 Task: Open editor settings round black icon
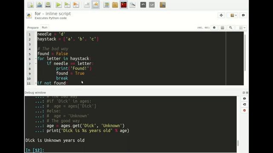(x=214, y=28)
